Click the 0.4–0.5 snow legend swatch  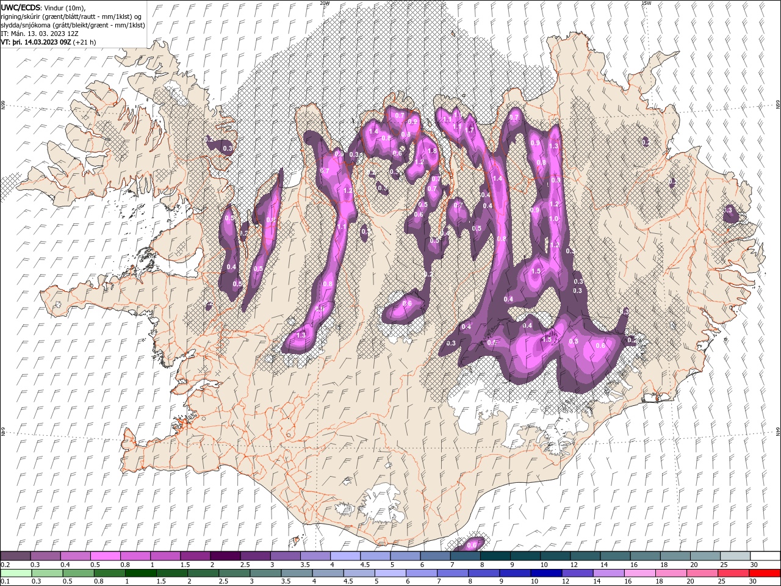pos(75,556)
